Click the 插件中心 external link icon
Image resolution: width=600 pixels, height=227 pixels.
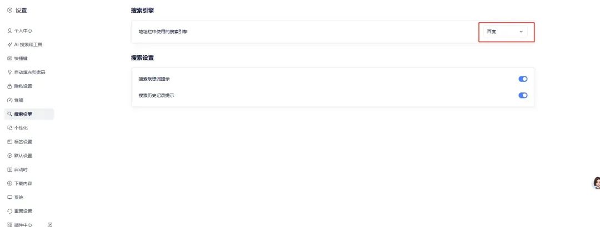click(50, 225)
